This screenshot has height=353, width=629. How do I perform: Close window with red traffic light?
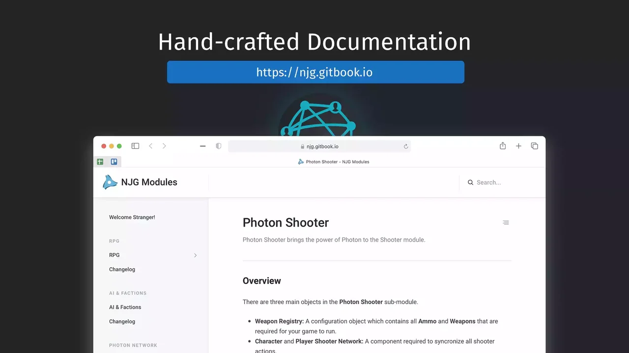104,146
